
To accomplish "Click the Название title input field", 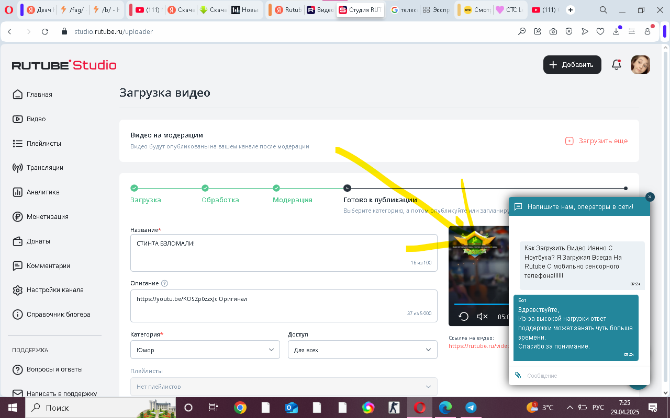I will 284,253.
